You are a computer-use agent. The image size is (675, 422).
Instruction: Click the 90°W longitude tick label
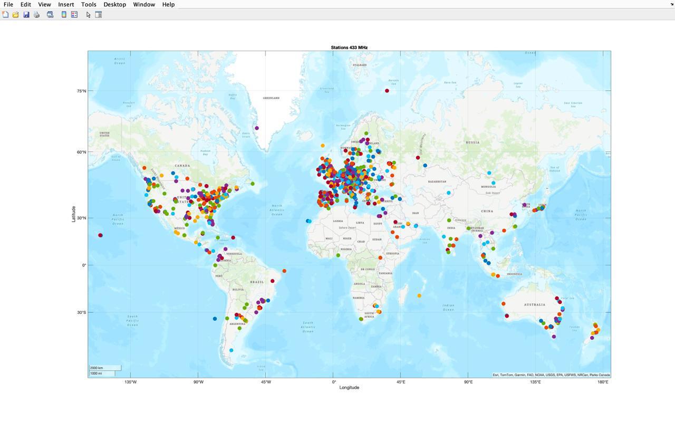[198, 382]
